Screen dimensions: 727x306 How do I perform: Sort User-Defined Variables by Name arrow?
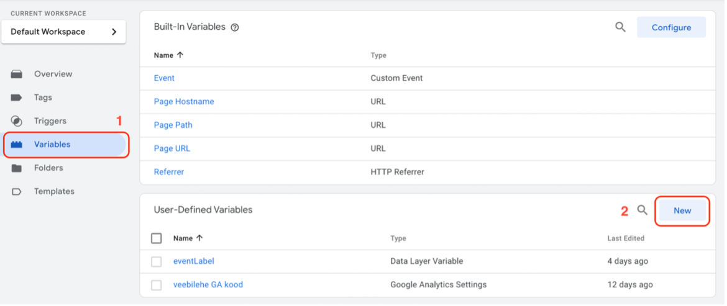coord(200,238)
